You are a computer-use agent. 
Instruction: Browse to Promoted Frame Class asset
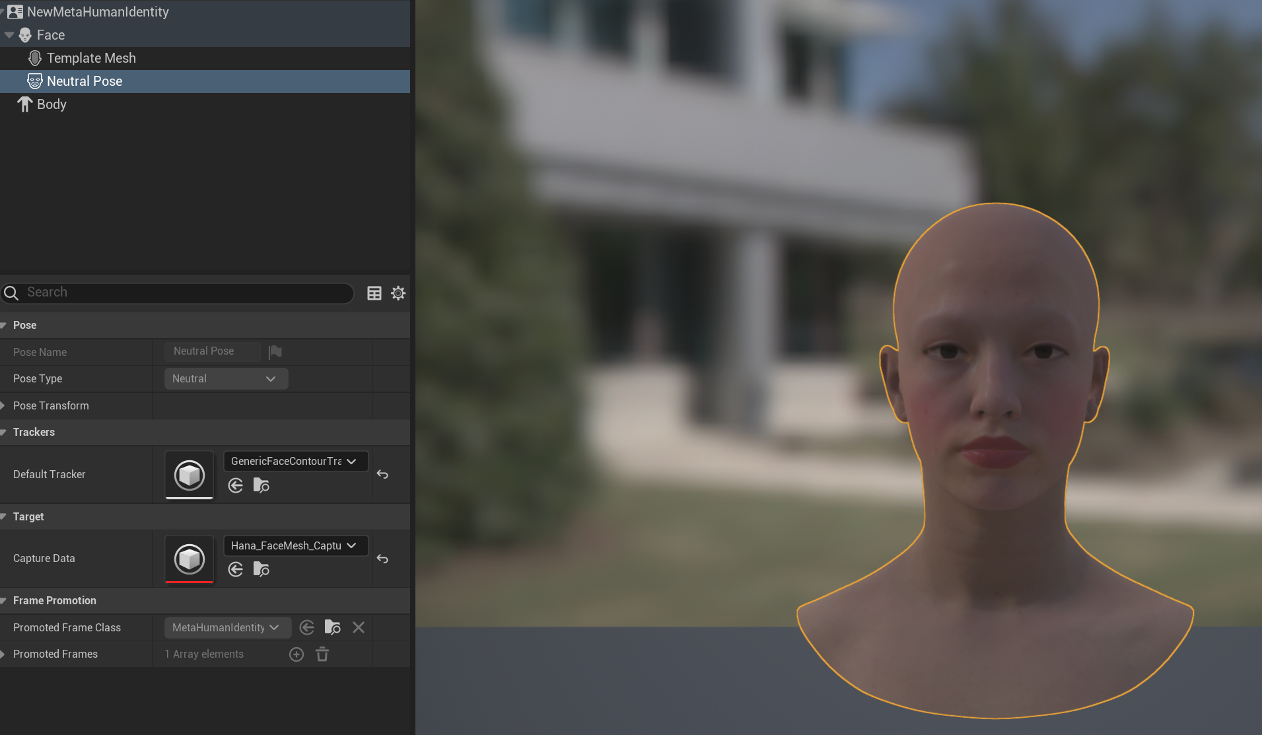point(333,627)
